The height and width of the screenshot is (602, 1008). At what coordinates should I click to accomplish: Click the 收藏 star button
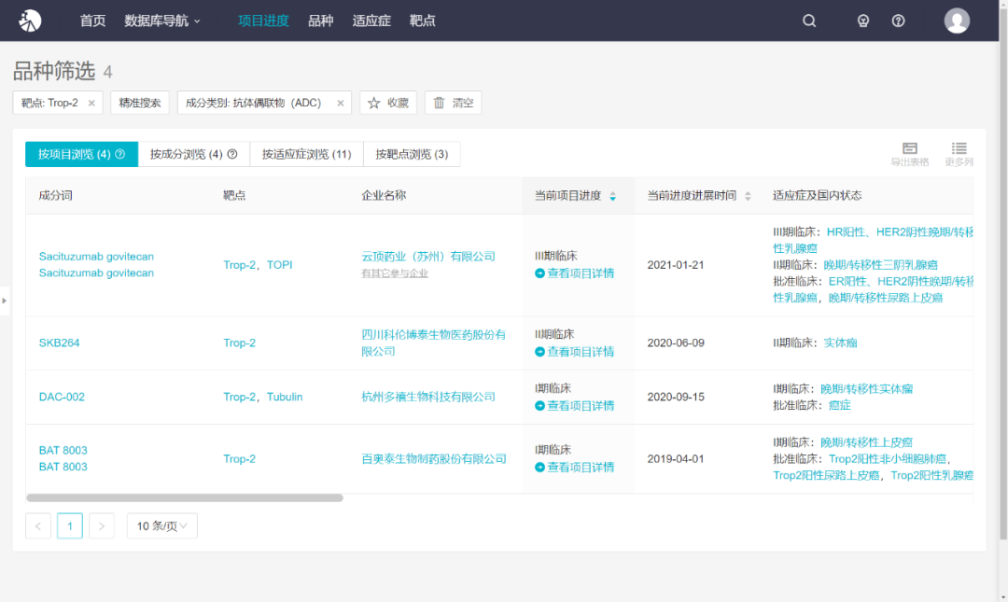tap(388, 103)
